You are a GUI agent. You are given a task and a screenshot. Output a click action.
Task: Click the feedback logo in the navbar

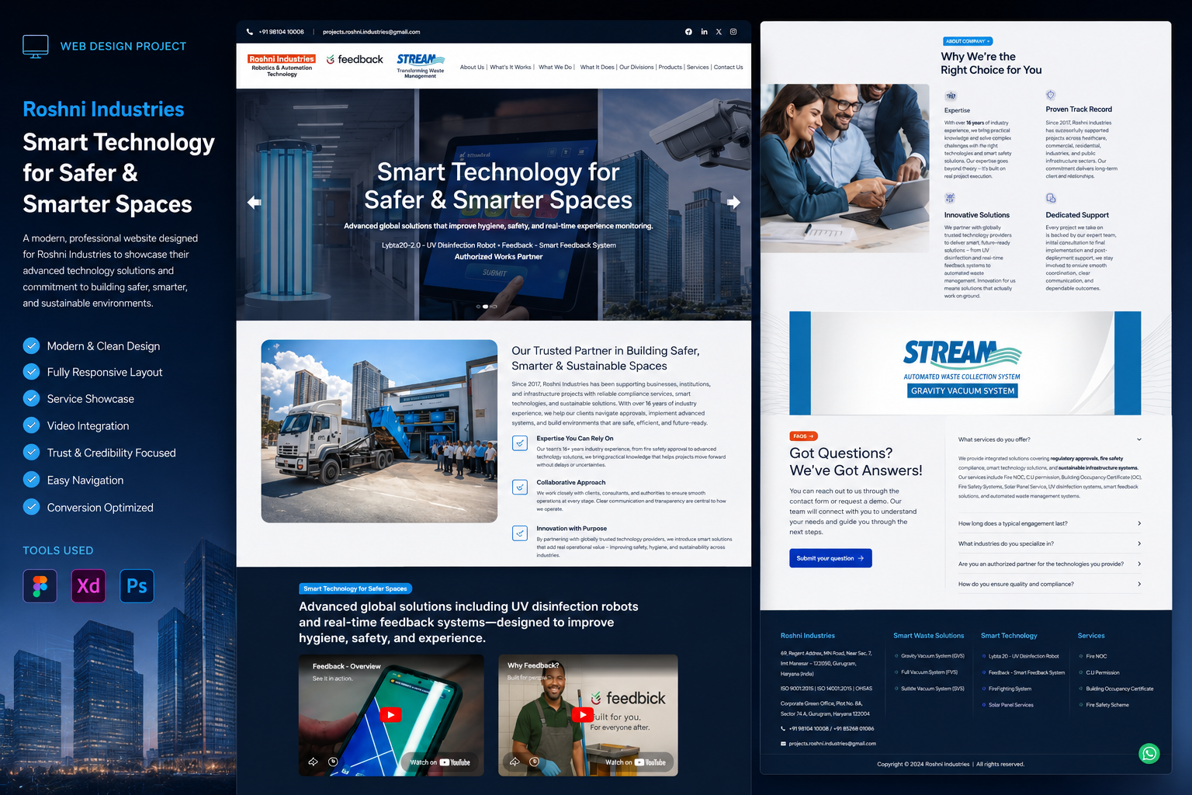click(x=355, y=59)
